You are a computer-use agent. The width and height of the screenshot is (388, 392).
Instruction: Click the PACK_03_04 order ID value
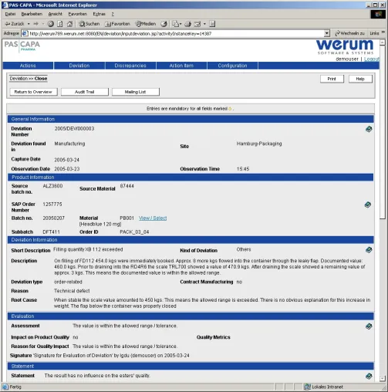click(x=134, y=231)
